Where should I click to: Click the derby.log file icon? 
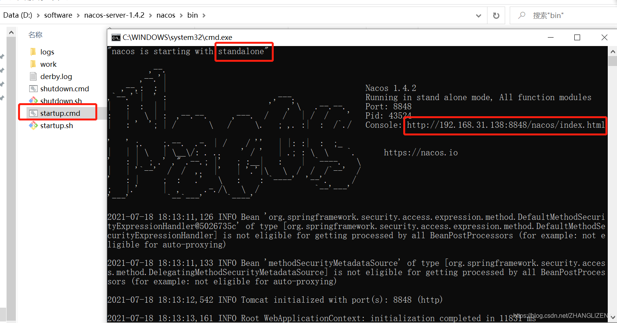[x=33, y=76]
